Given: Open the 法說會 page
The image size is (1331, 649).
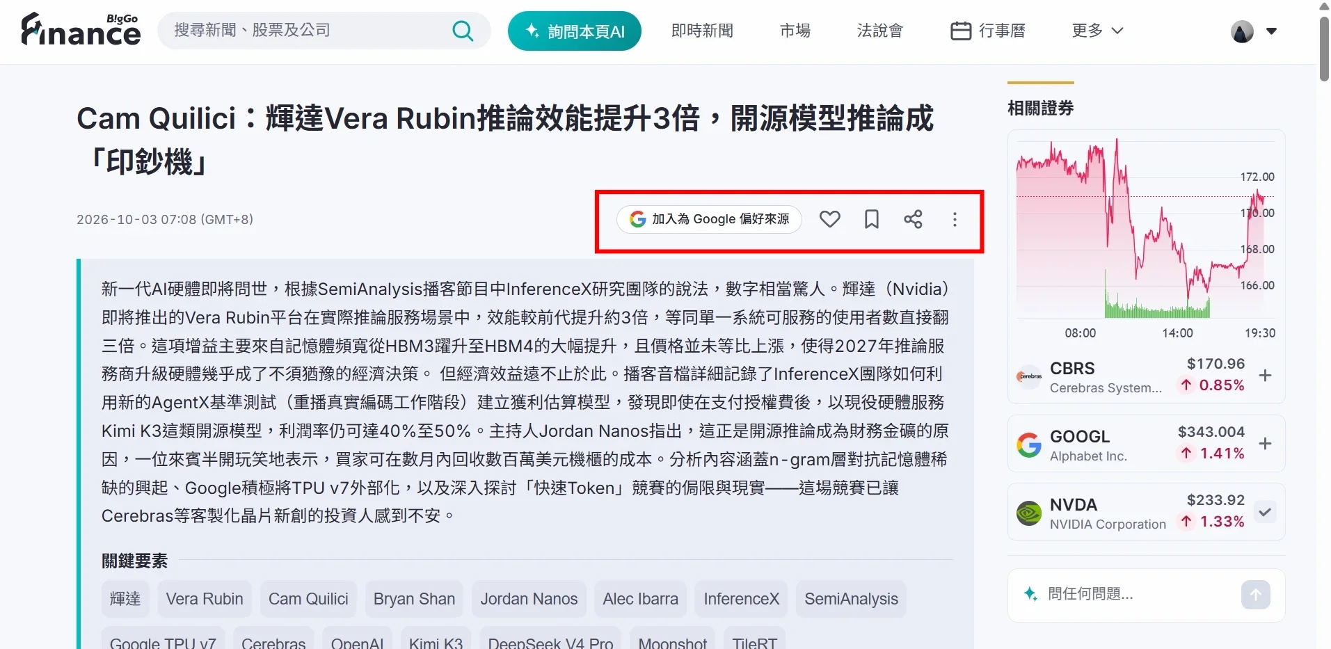Looking at the screenshot, I should pos(880,31).
